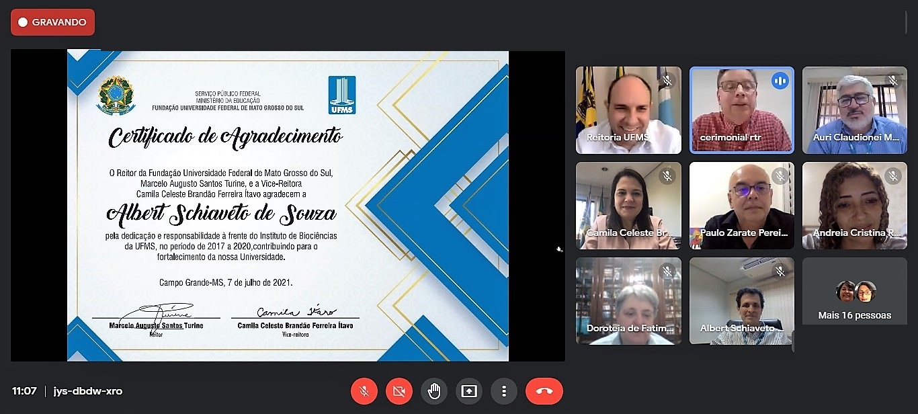Click the present screen icon
The image size is (918, 414).
(469, 391)
